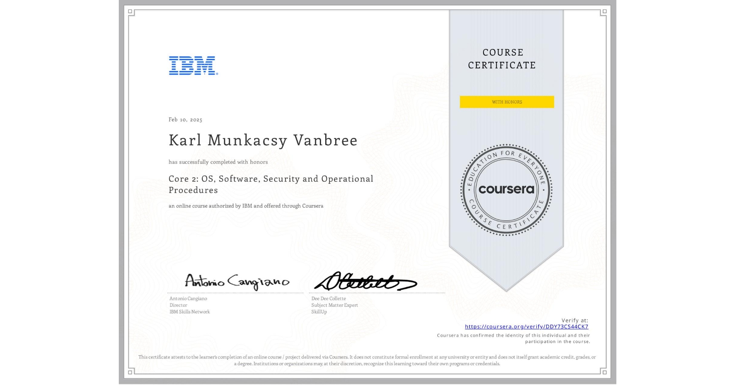Screen dimensions: 736x385
Task: Click the disclaimer 'This certificate attests' paragraph
Action: 367,360
